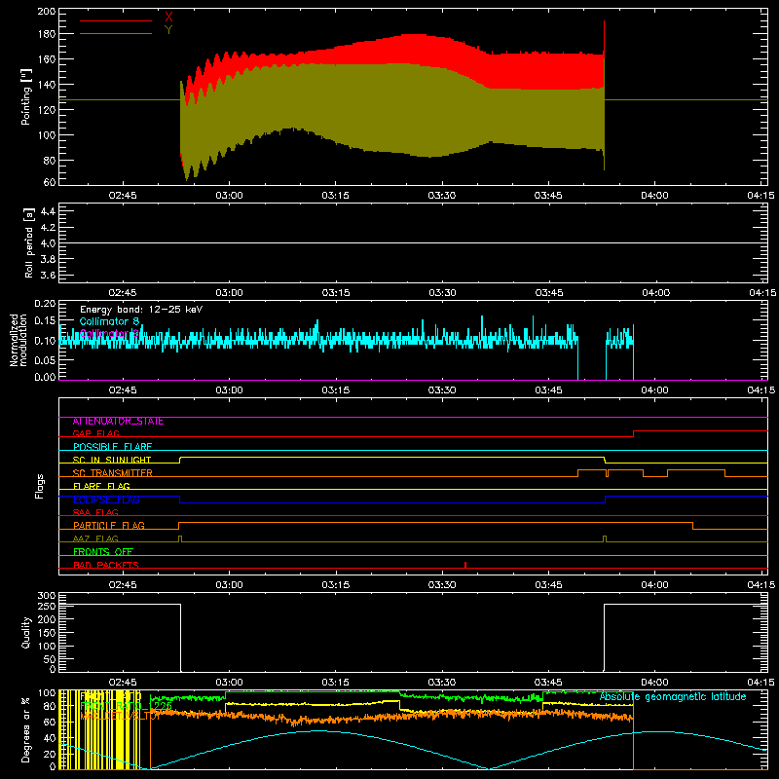This screenshot has width=779, height=779.
Task: Select the ATTENUATOR_STATE flag label
Action: pyautogui.click(x=118, y=422)
